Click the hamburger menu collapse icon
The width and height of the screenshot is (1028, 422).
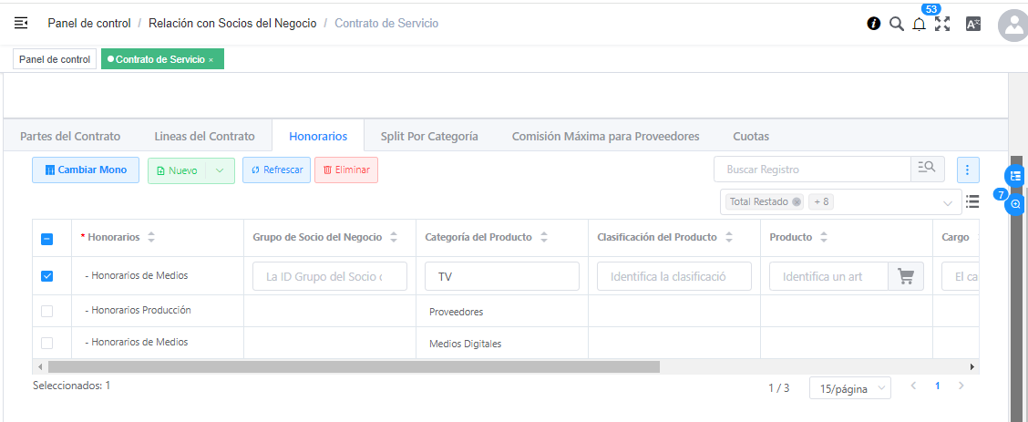(21, 23)
